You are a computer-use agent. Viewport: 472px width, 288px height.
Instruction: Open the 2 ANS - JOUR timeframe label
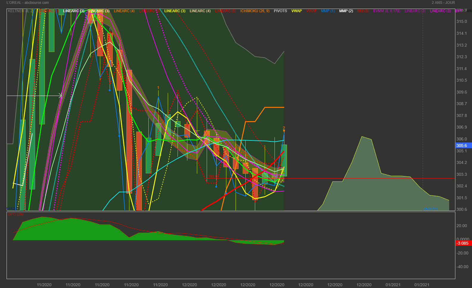[x=443, y=3]
